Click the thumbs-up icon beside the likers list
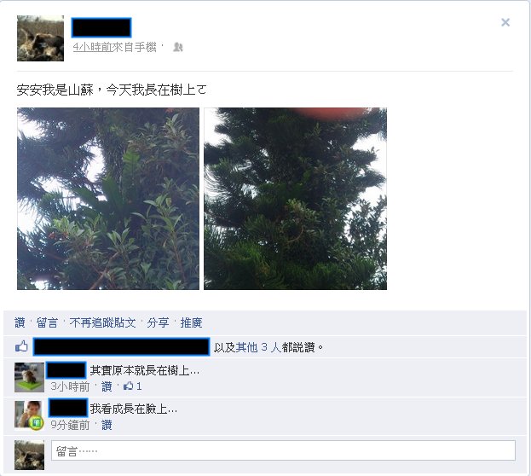Screen dimensions: 531x476 [22, 346]
